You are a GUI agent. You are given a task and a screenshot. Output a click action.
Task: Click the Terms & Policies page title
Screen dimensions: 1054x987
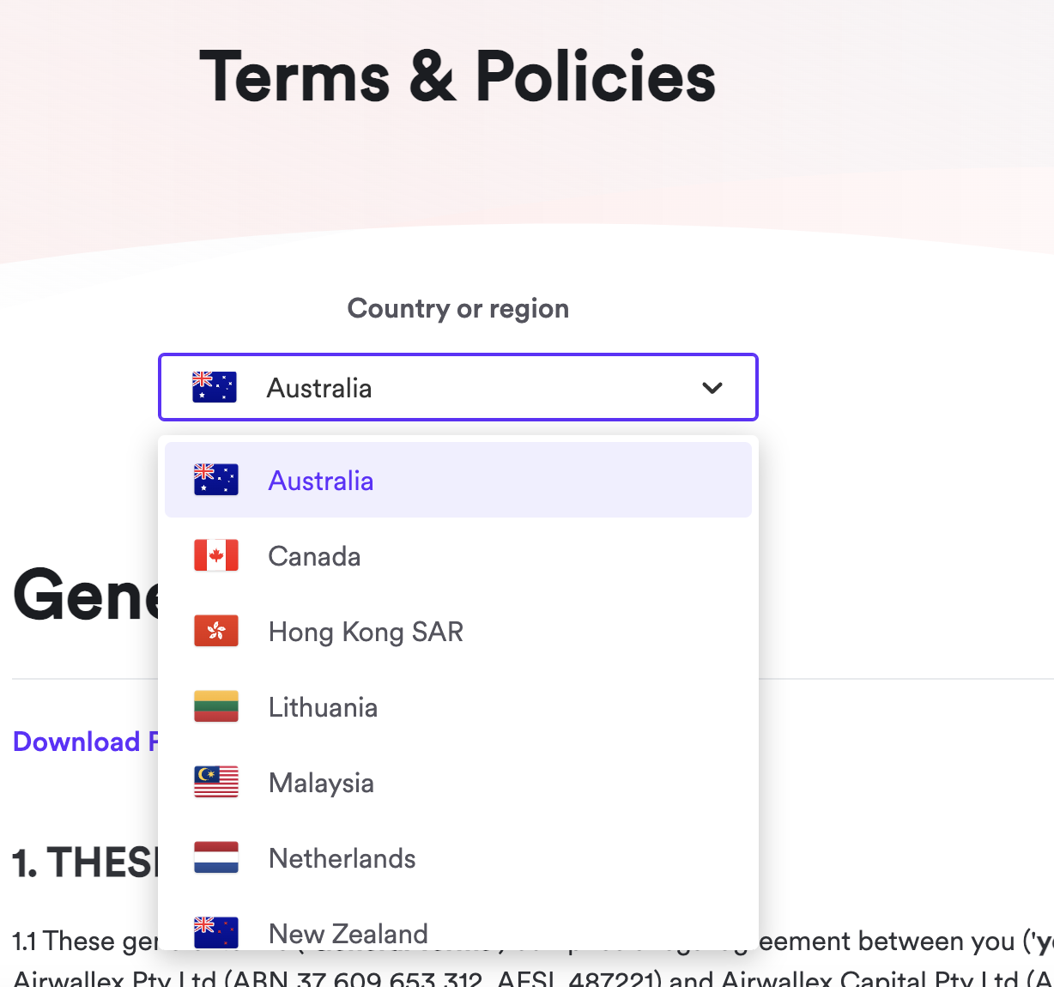coord(457,76)
